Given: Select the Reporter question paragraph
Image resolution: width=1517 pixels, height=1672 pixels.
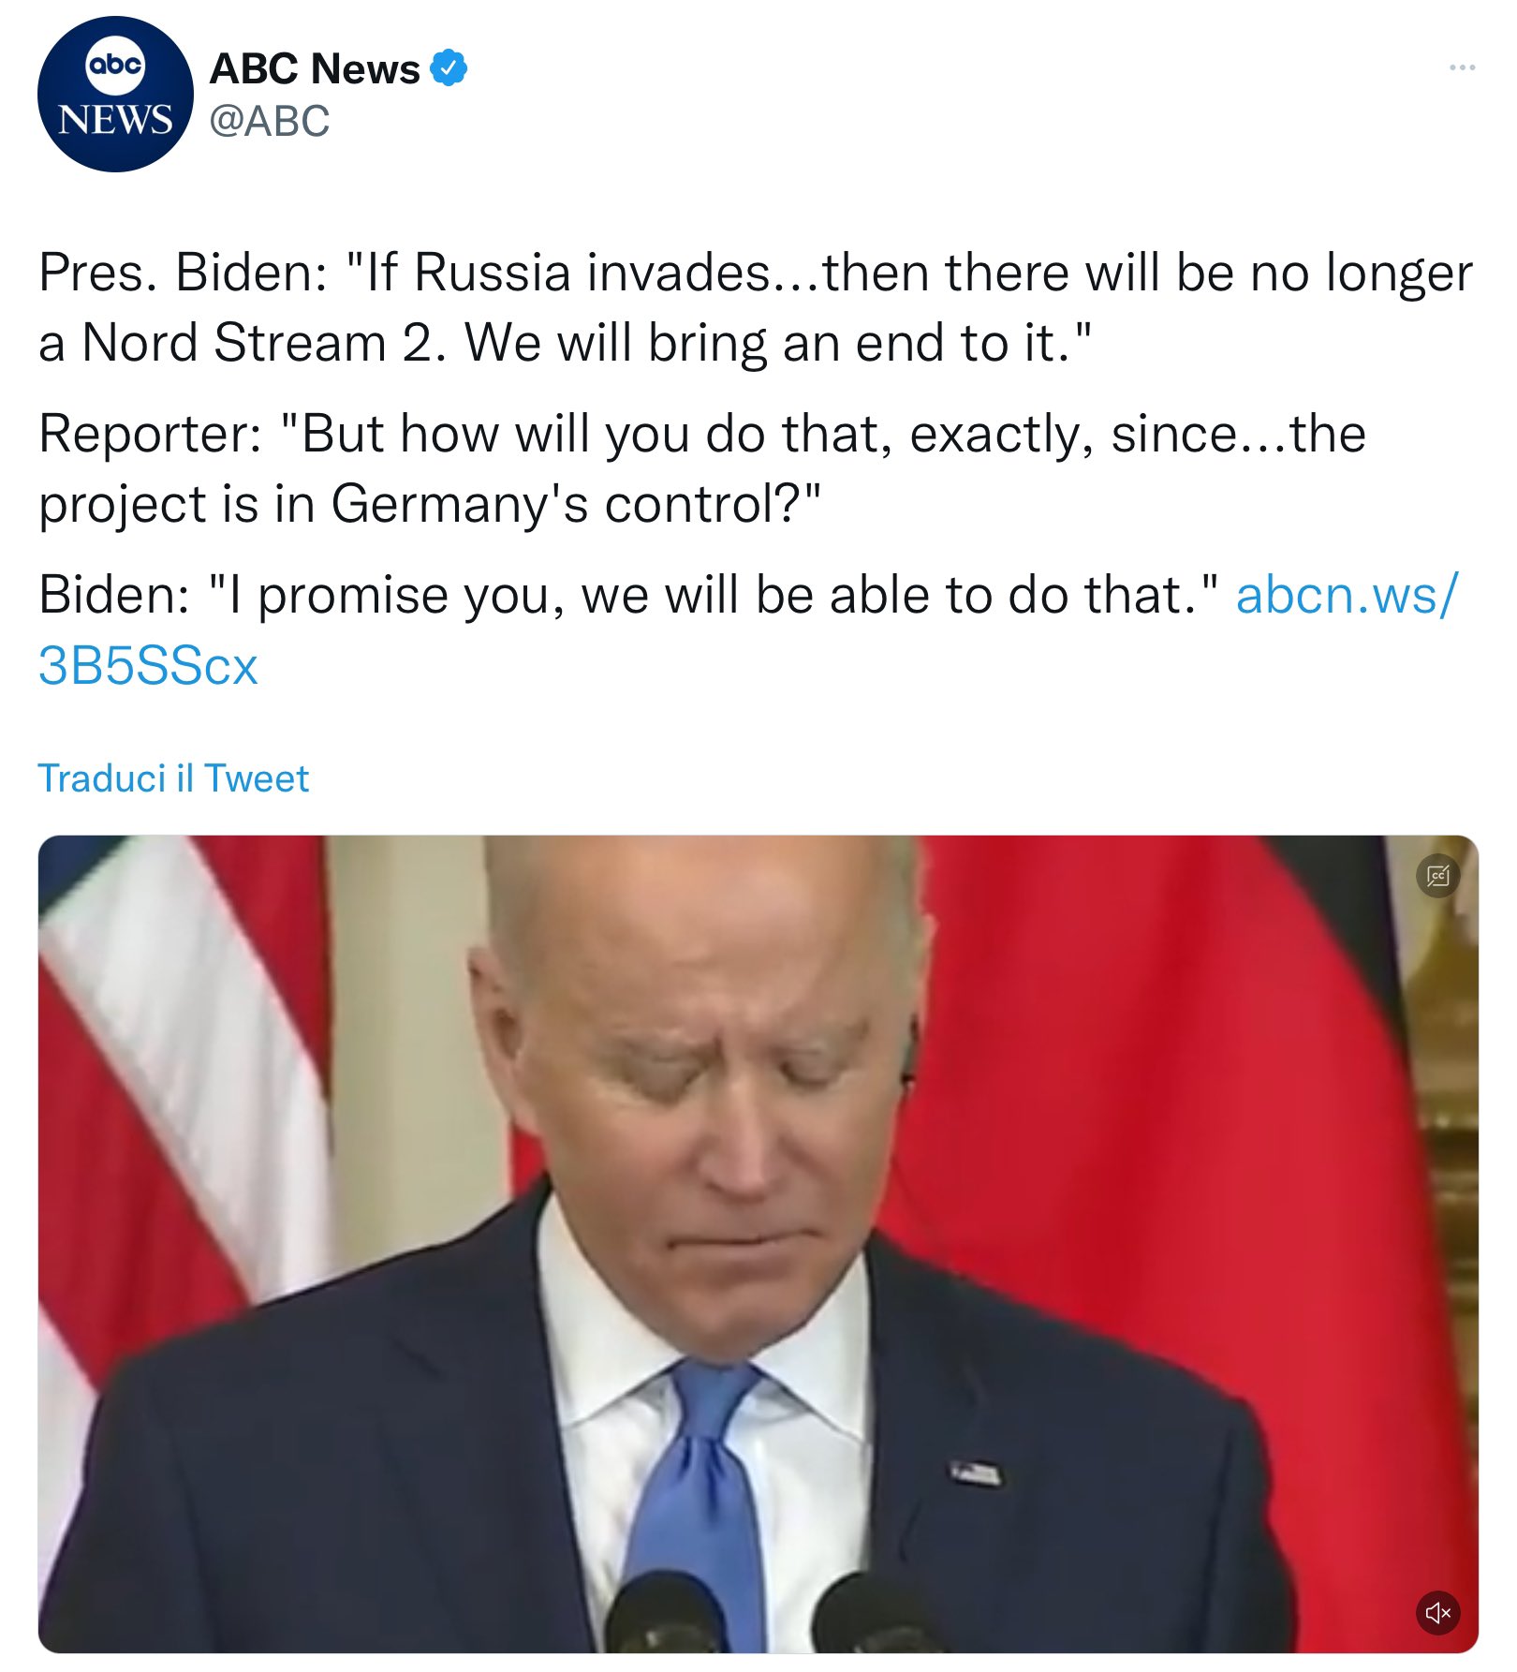Looking at the screenshot, I should pyautogui.click(x=702, y=468).
